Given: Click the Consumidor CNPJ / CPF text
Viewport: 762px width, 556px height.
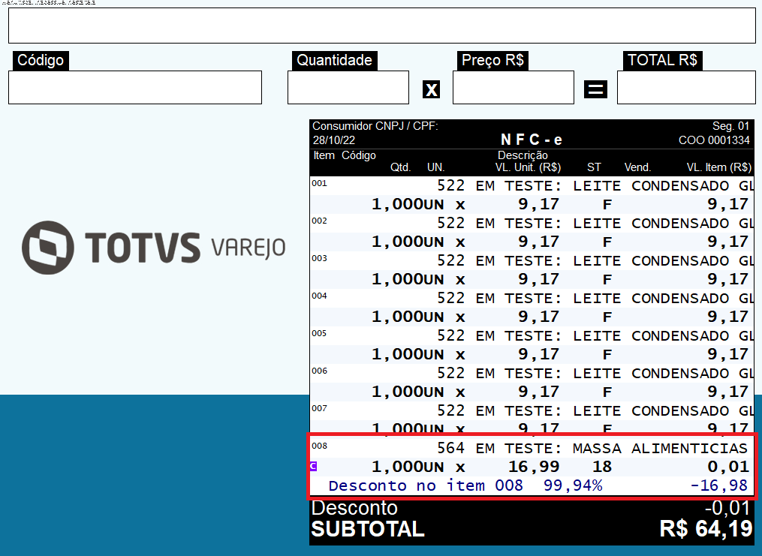Looking at the screenshot, I should pos(375,126).
